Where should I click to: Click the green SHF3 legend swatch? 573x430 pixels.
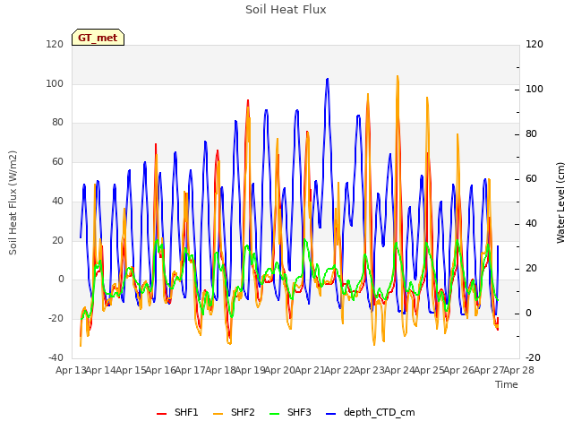tap(274, 414)
